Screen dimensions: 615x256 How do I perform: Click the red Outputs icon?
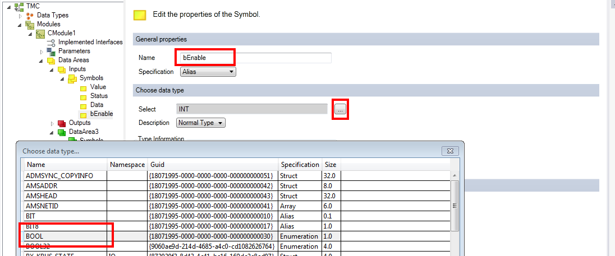coord(61,123)
